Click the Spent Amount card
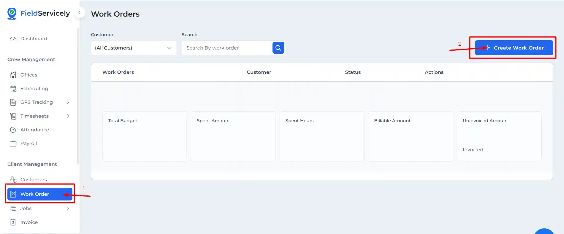 click(233, 136)
